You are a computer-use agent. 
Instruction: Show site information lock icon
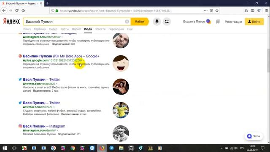[57, 11]
